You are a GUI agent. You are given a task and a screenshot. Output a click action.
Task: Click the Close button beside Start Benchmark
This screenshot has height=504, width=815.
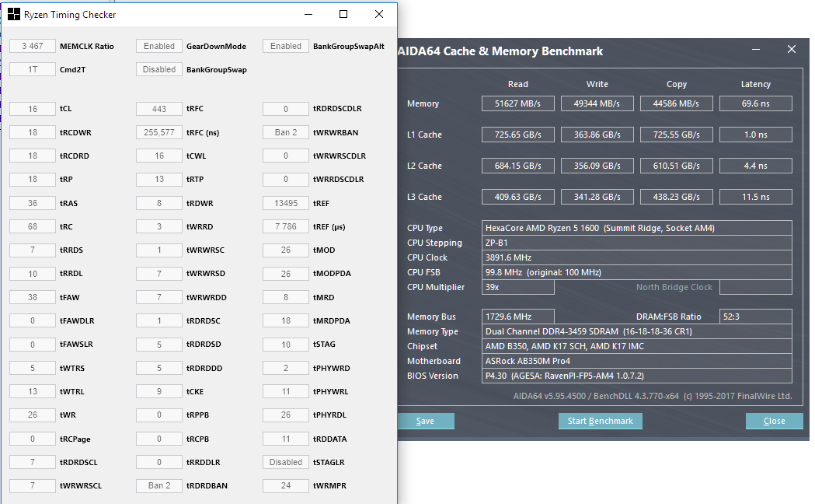coord(774,421)
